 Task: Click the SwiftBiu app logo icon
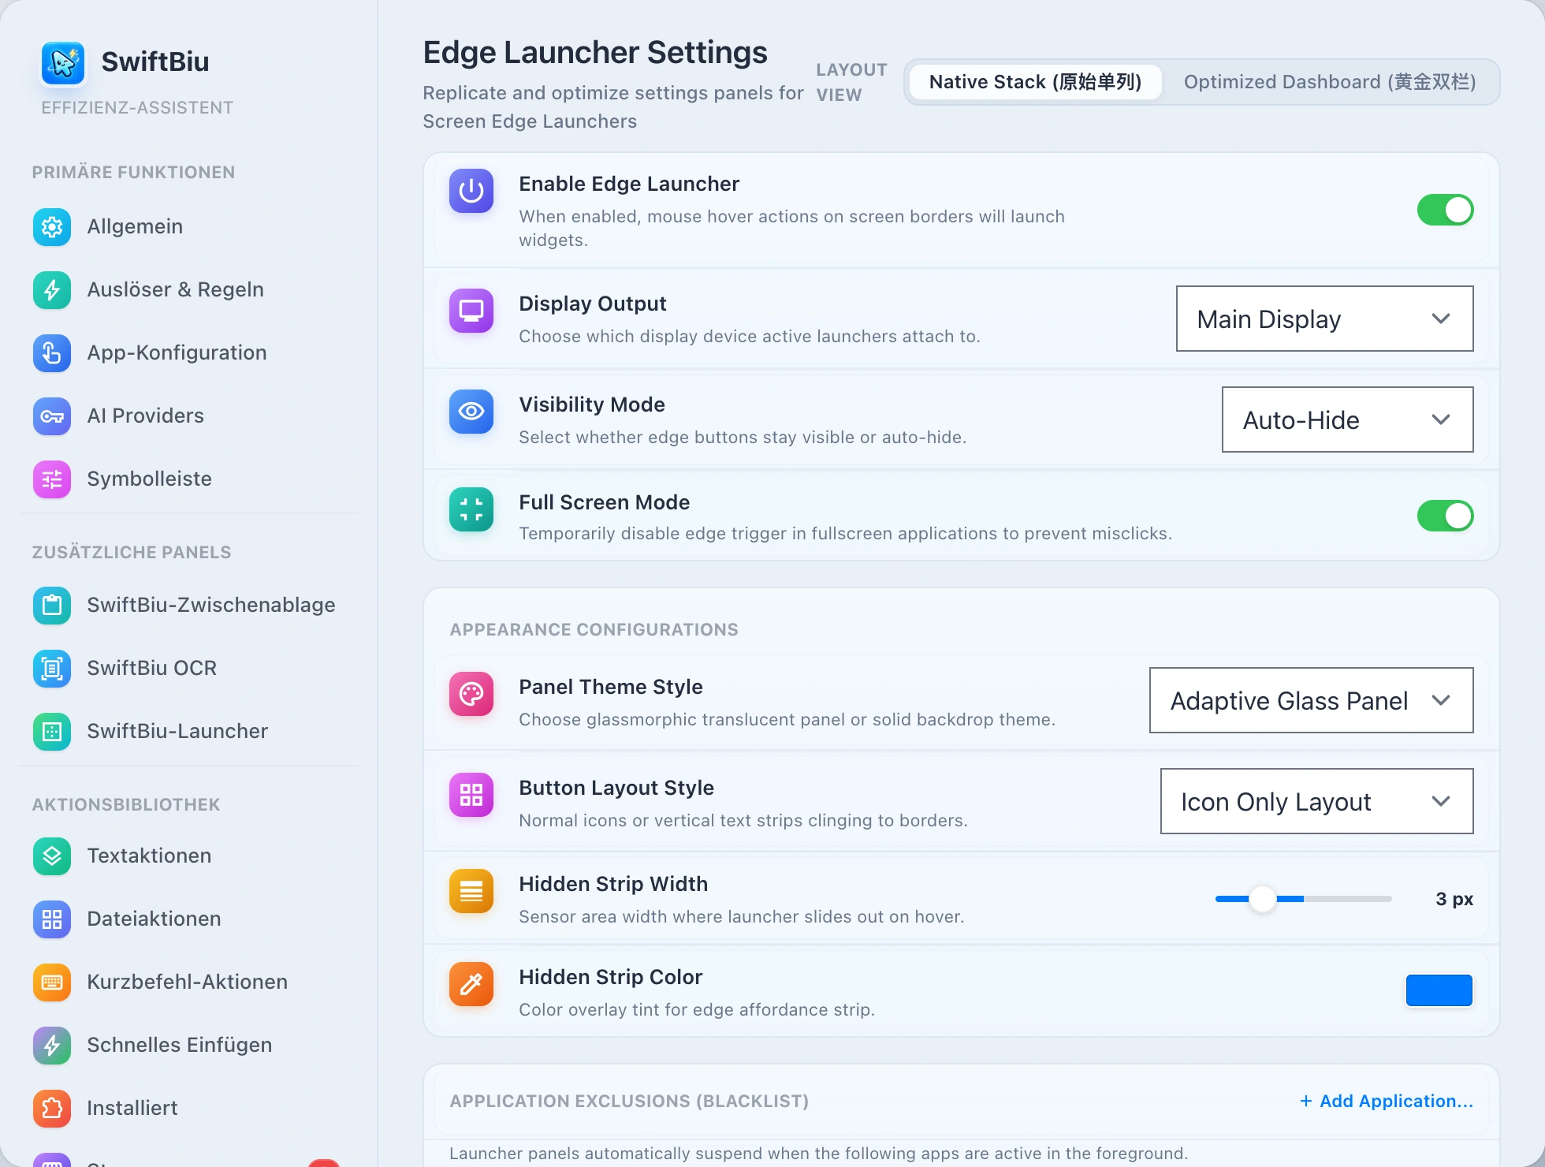(63, 63)
